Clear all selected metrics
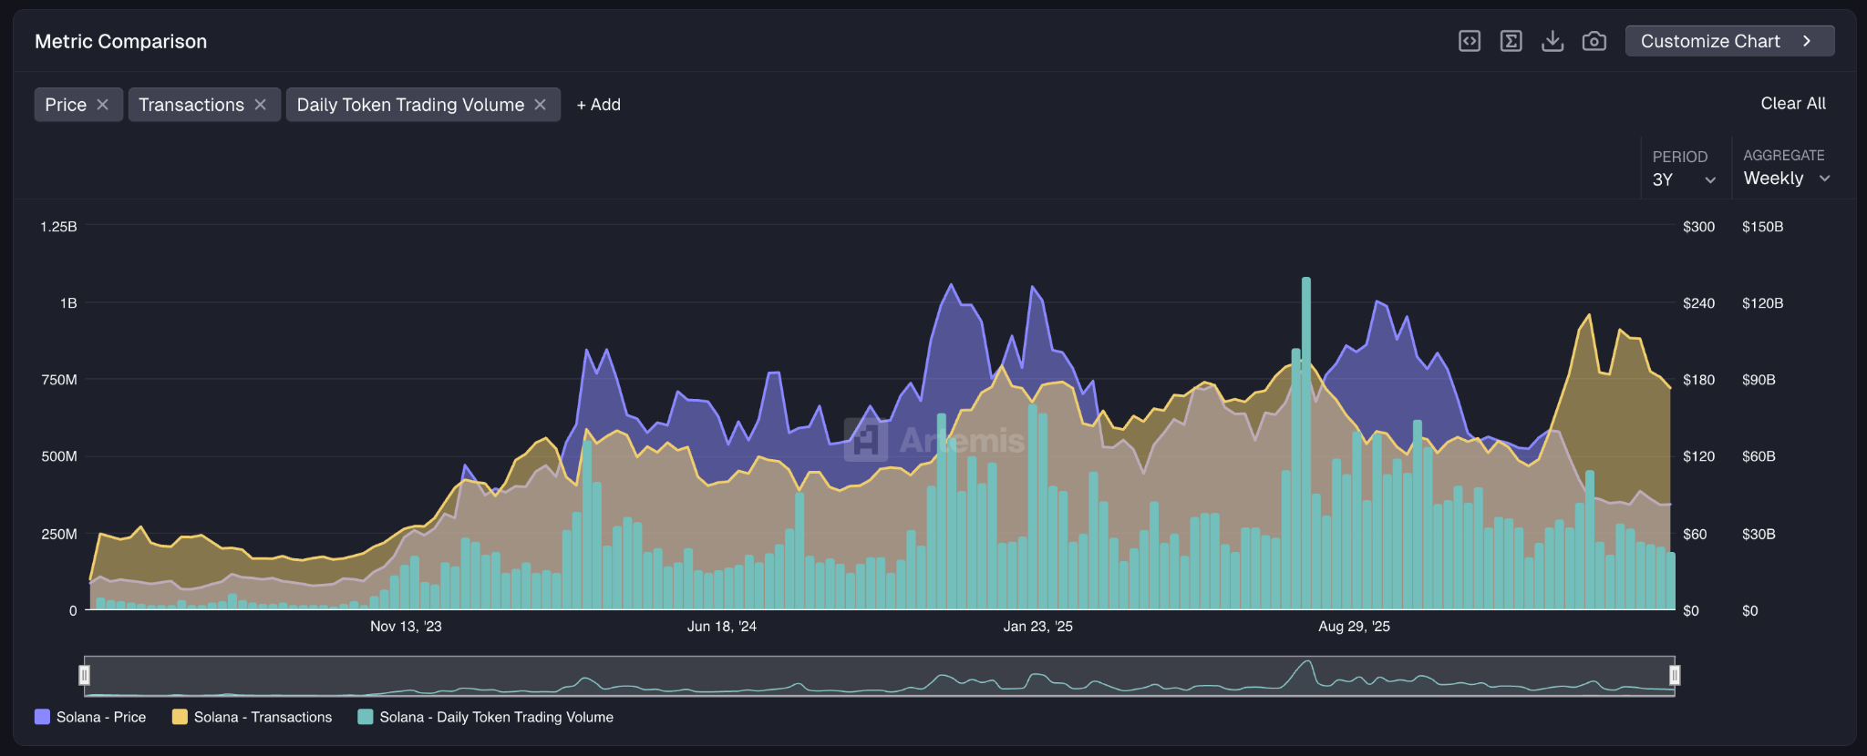This screenshot has height=756, width=1867. pyautogui.click(x=1793, y=104)
